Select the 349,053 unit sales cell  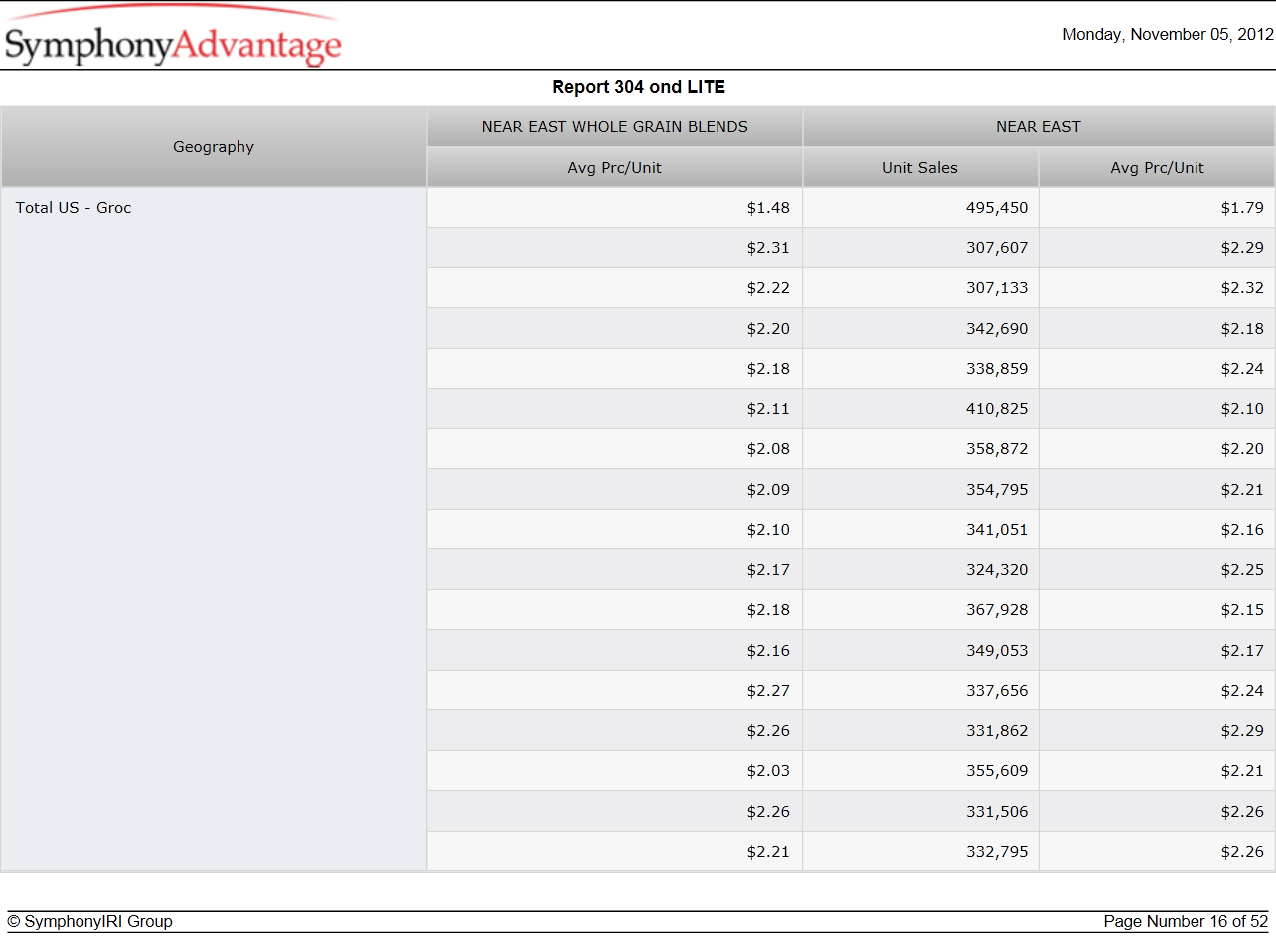tap(920, 651)
